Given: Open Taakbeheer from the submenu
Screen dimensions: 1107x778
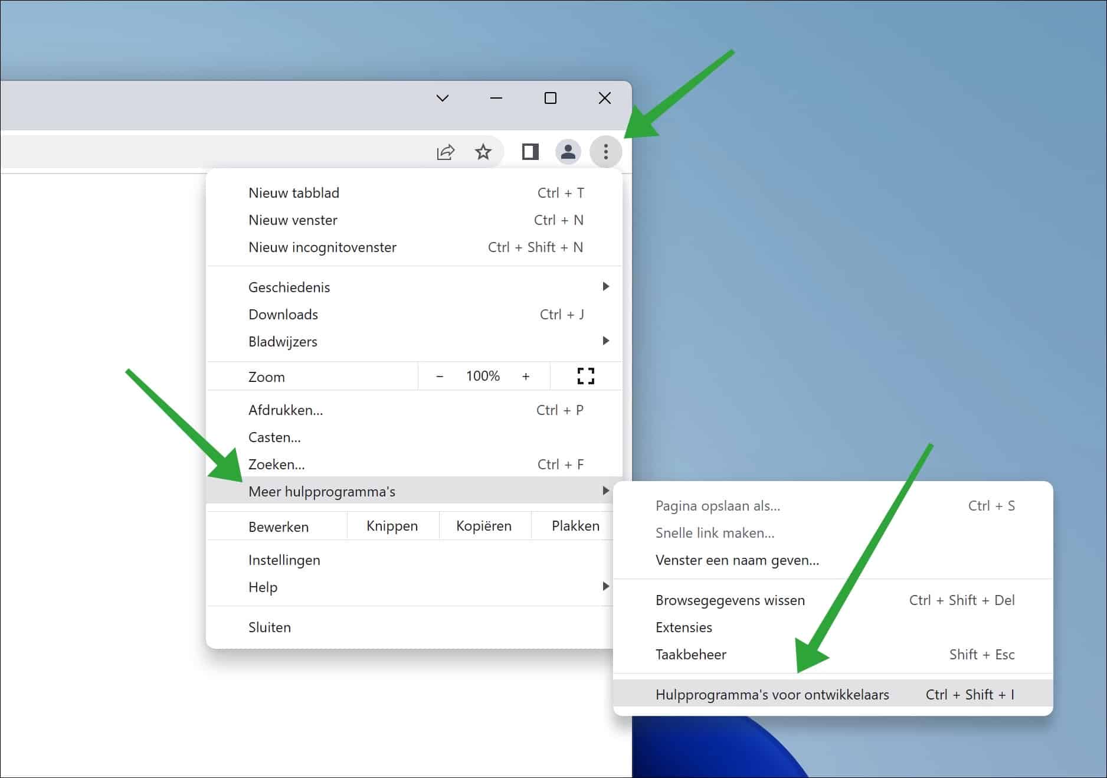Looking at the screenshot, I should [x=690, y=654].
